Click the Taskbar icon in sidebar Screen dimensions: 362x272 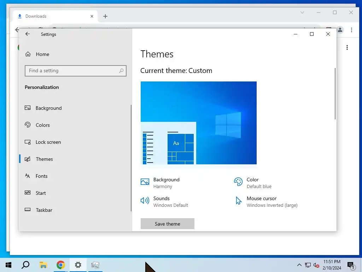click(x=28, y=210)
